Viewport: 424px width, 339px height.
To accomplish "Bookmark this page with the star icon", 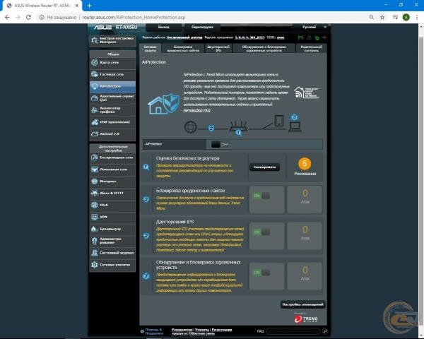I will click(x=382, y=17).
